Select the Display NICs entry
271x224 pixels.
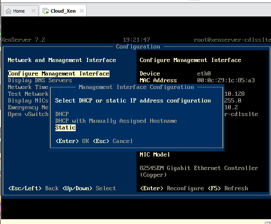coord(28,100)
